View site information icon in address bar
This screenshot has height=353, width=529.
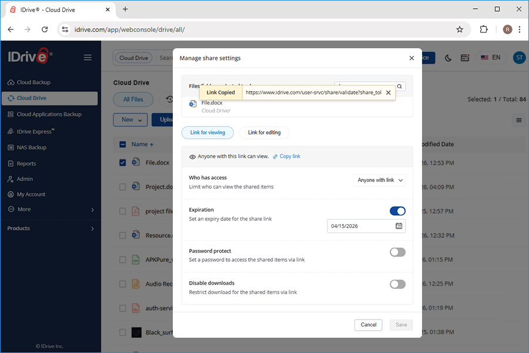[65, 30]
